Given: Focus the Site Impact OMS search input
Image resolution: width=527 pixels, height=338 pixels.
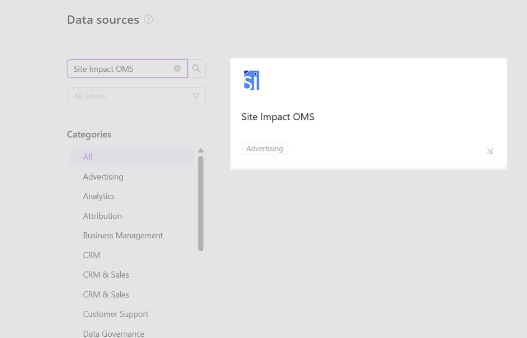Looking at the screenshot, I should point(122,69).
